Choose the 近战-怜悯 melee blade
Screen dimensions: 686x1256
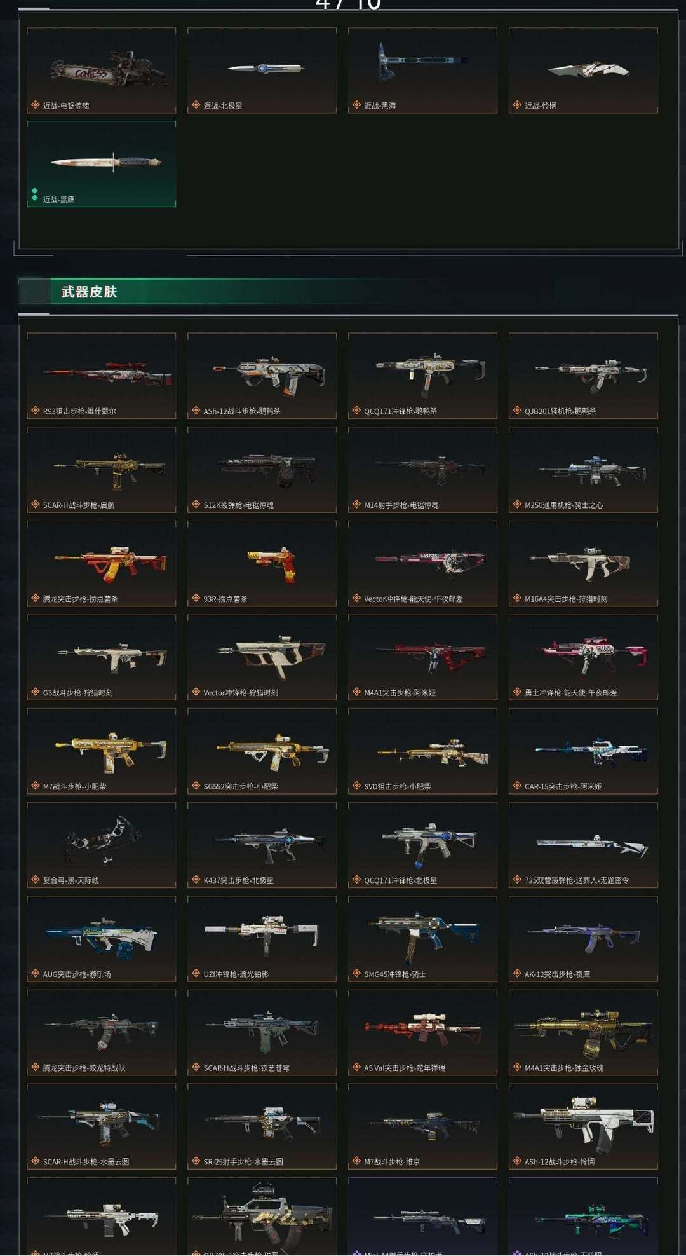click(583, 71)
